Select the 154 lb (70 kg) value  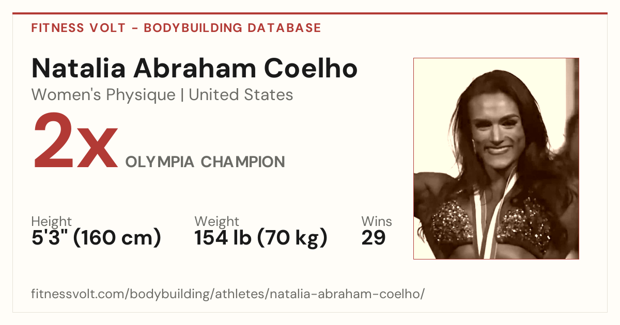point(261,238)
